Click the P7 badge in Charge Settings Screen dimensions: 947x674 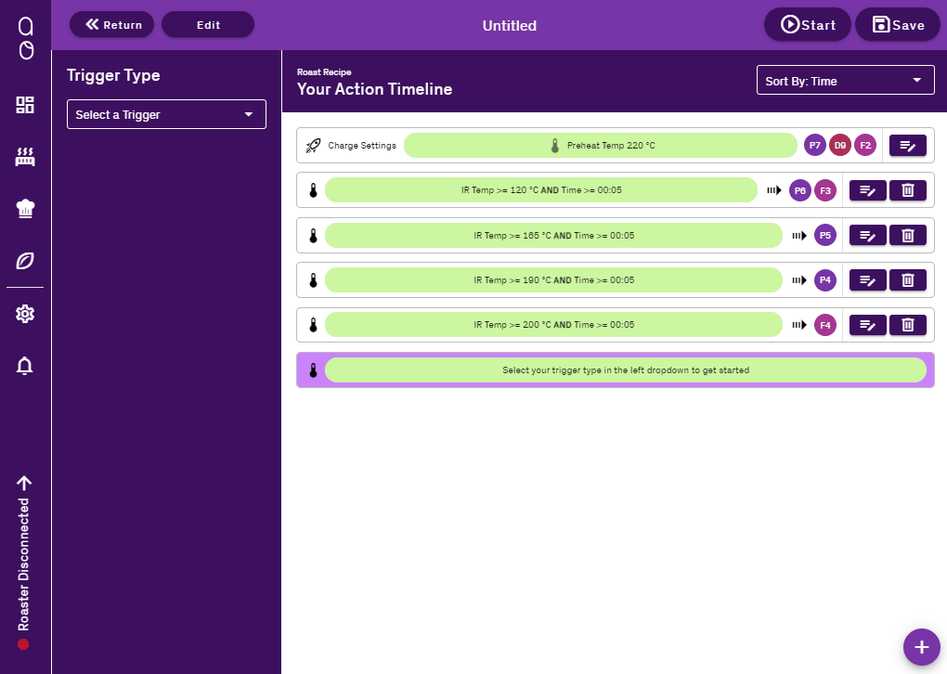[x=814, y=146]
